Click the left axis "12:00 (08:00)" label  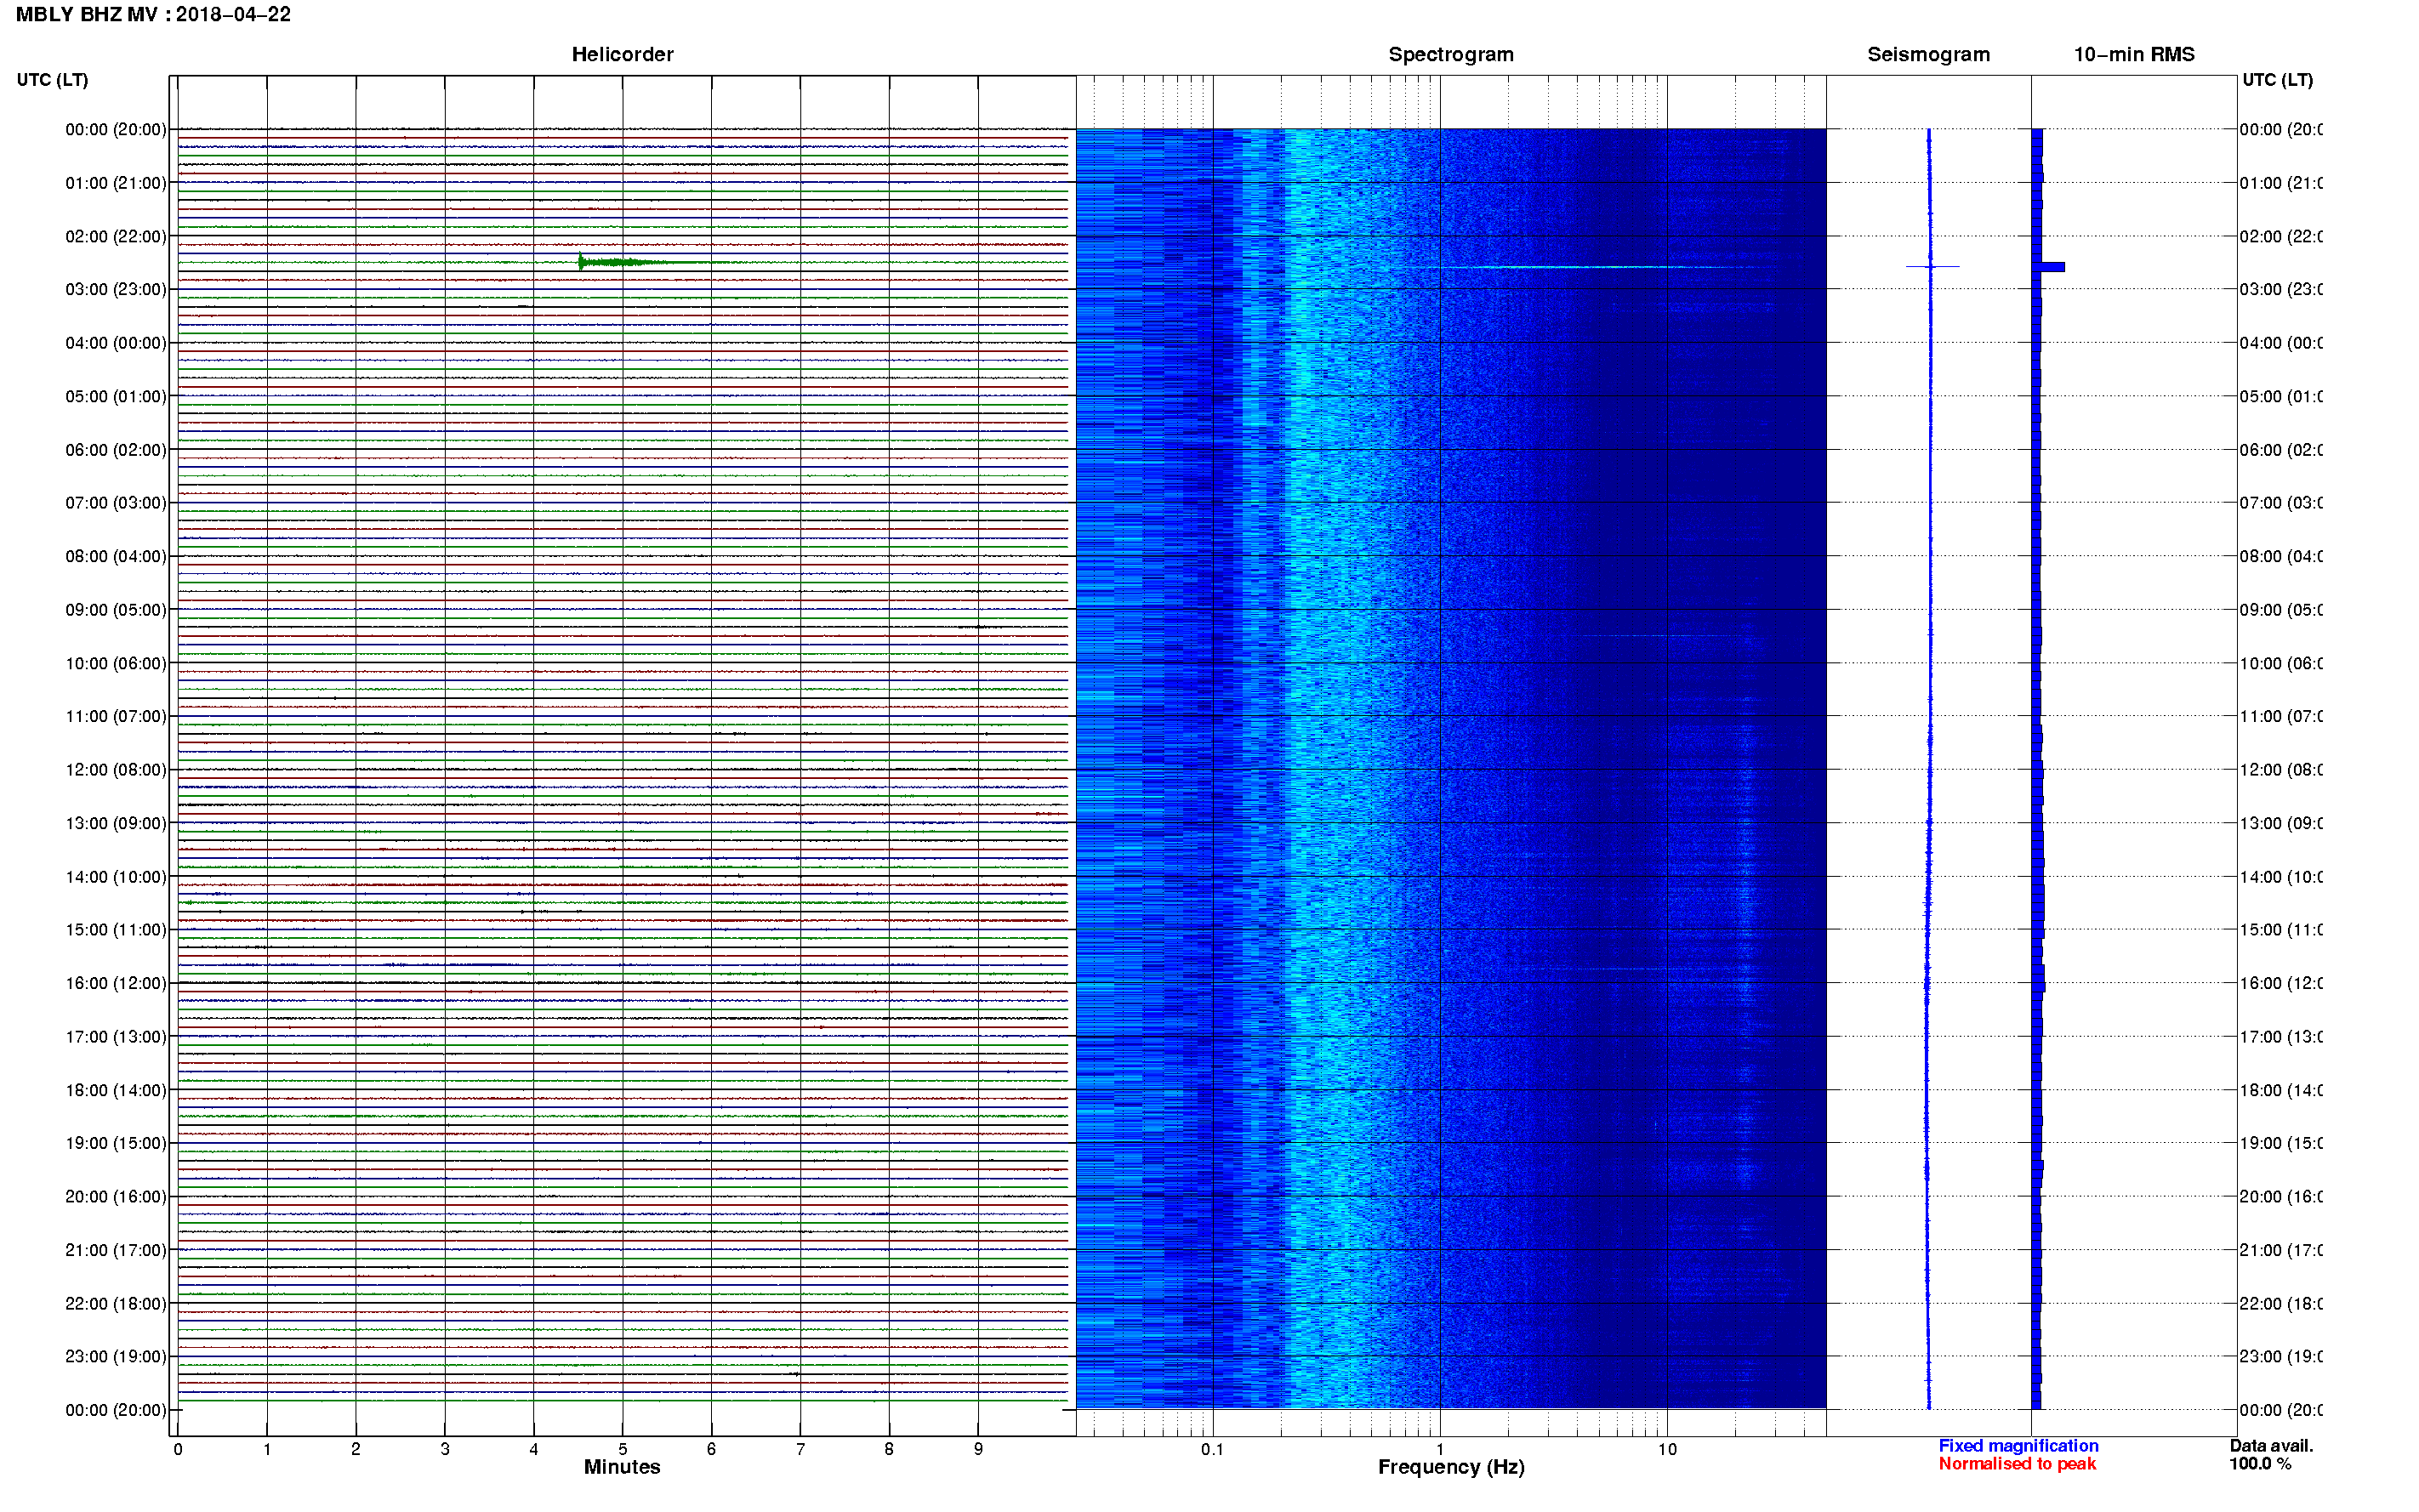[x=116, y=769]
